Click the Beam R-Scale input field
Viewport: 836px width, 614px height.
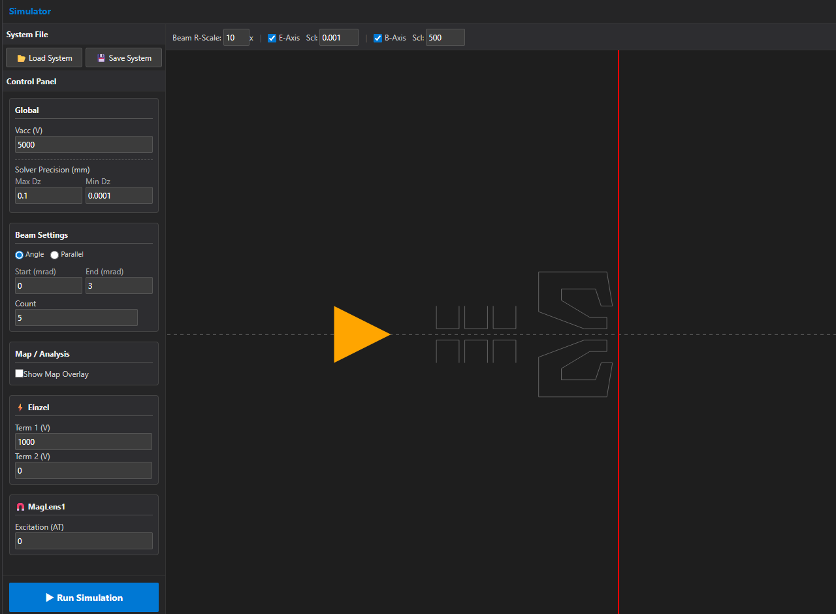click(236, 38)
